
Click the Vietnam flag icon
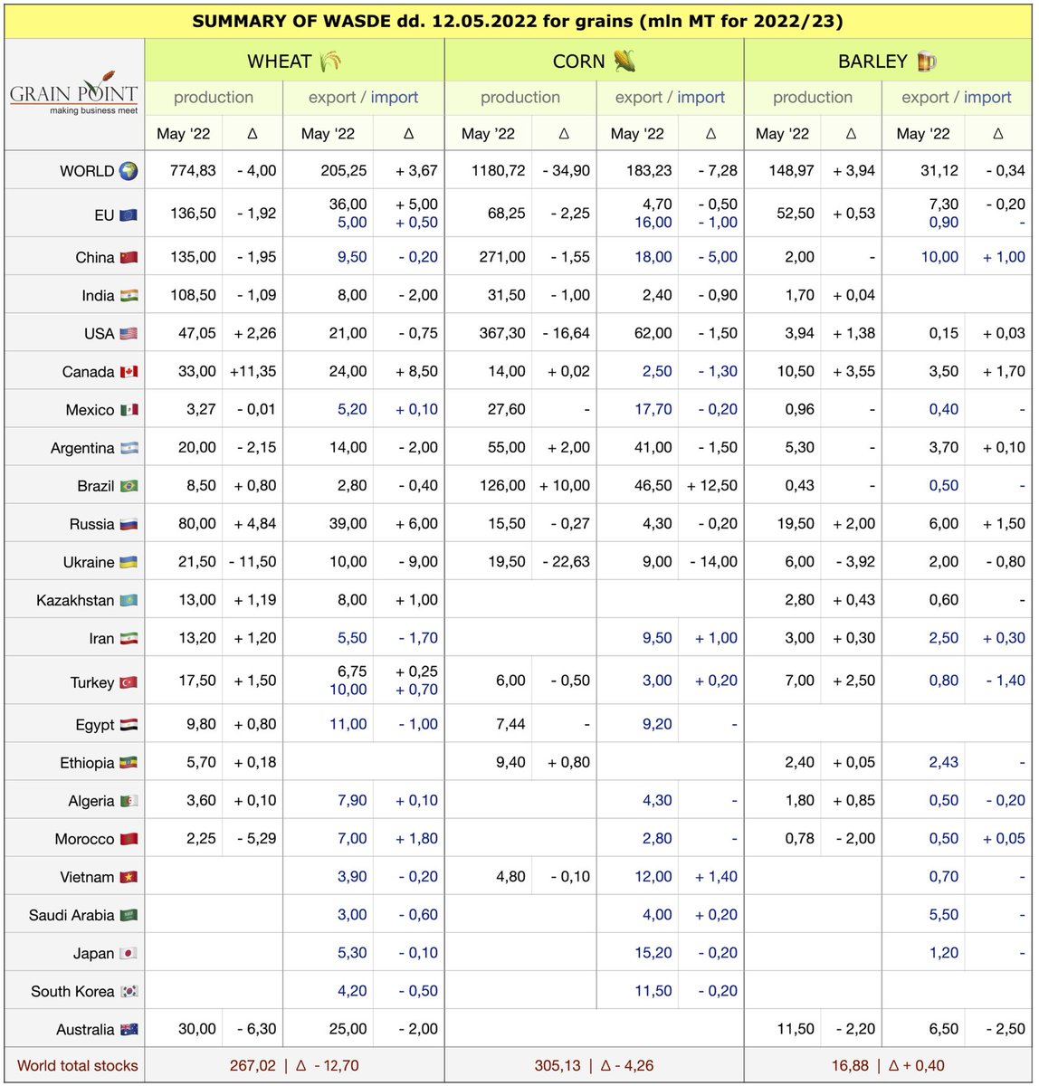(x=129, y=877)
